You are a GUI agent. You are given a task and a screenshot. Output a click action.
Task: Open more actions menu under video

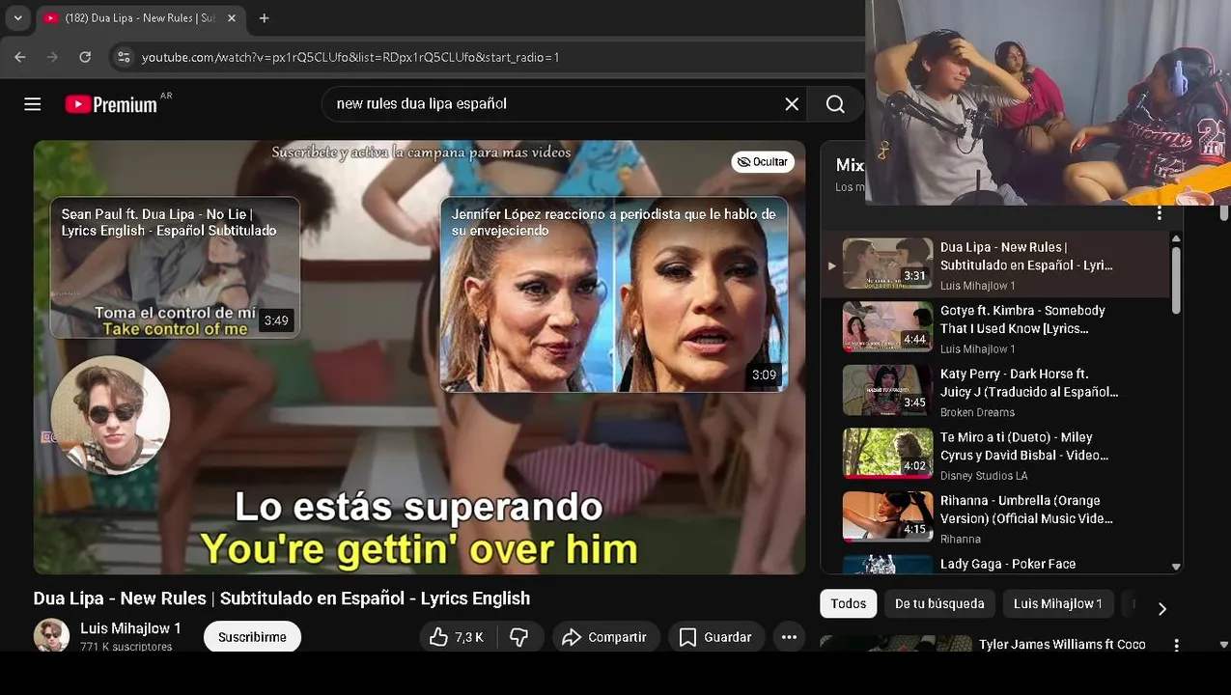tap(789, 637)
